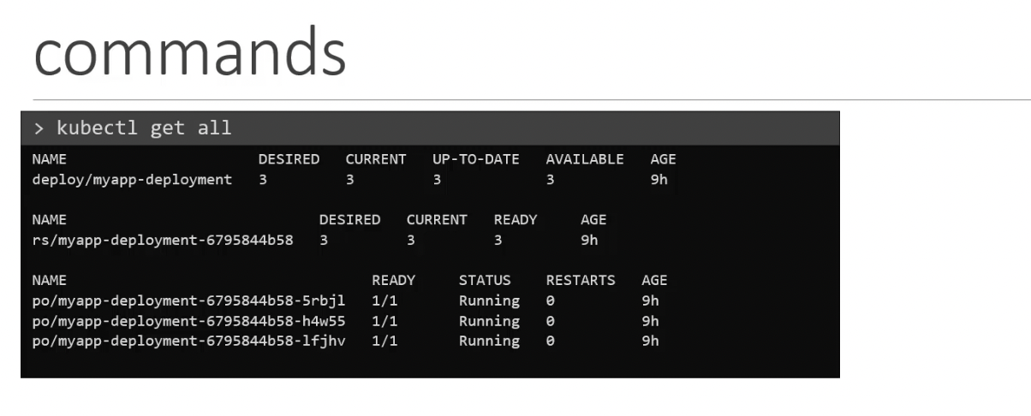Click the restarts value '0' of the 5rbjl pod
The width and height of the screenshot is (1031, 416).
tap(550, 301)
